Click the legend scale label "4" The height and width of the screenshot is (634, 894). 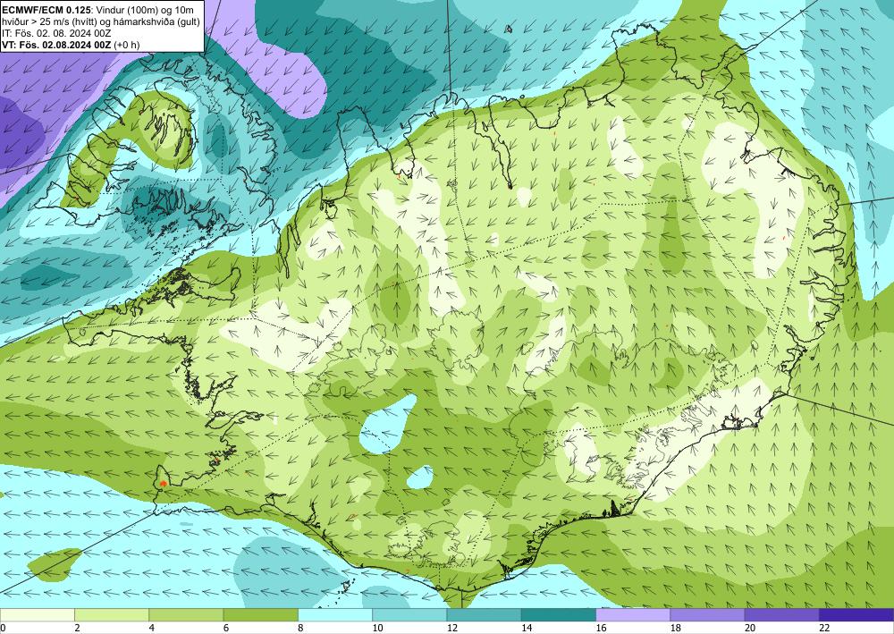[x=152, y=629]
